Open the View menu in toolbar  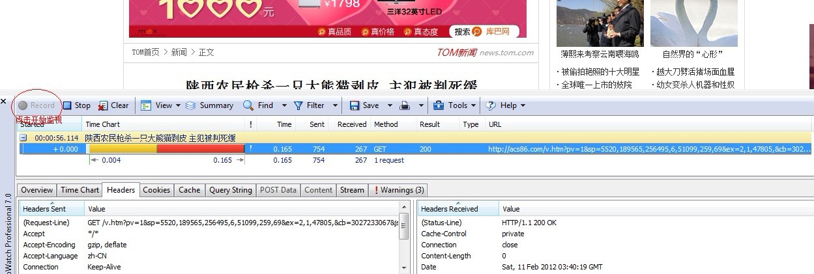160,105
